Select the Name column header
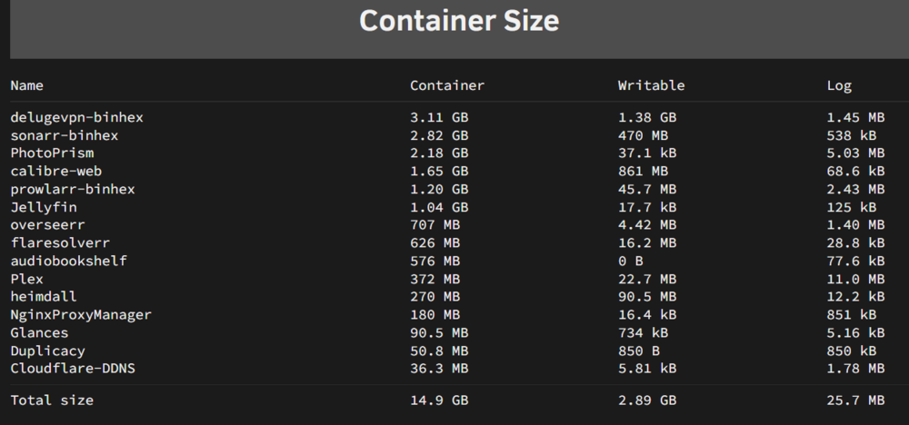This screenshot has height=425, width=909. pyautogui.click(x=26, y=85)
